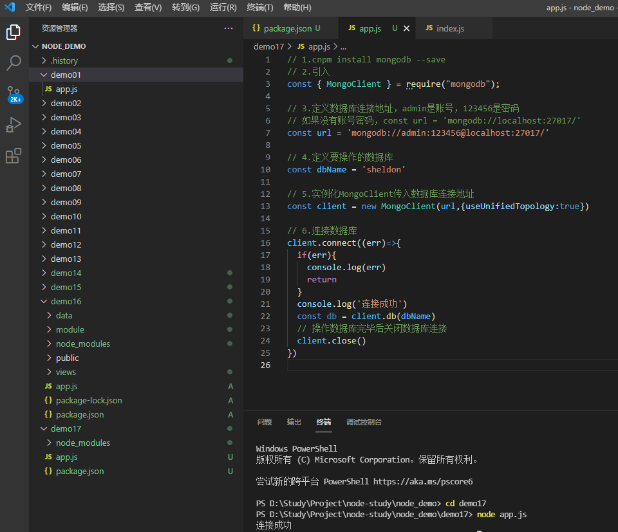This screenshot has height=532, width=618.
Task: Open the Search view in the activity bar
Action: pyautogui.click(x=14, y=62)
